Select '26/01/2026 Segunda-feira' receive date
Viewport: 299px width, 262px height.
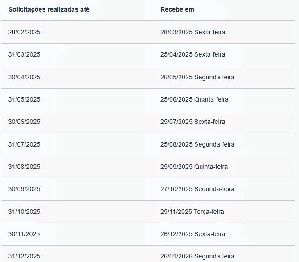pos(197,257)
